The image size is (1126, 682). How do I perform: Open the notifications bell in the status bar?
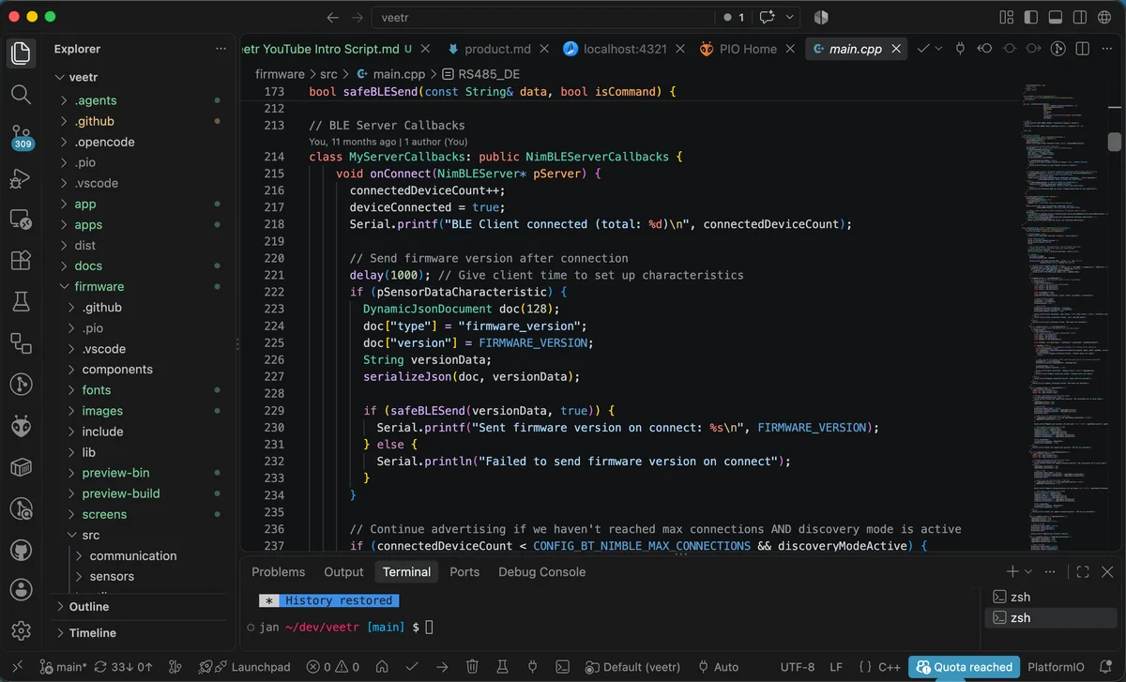(1103, 667)
